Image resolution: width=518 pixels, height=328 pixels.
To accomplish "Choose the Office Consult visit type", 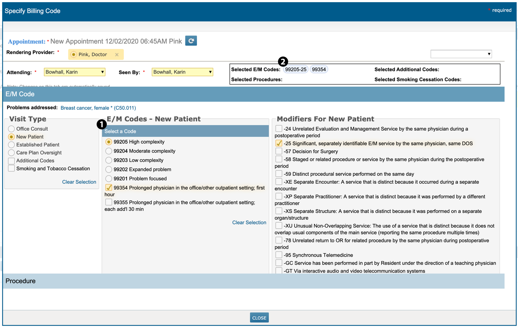I will coord(12,129).
